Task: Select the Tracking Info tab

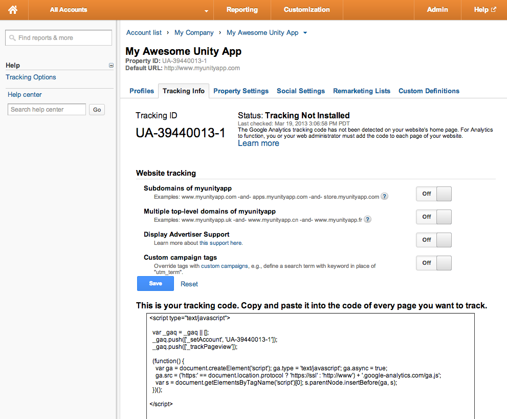Action: (x=183, y=91)
